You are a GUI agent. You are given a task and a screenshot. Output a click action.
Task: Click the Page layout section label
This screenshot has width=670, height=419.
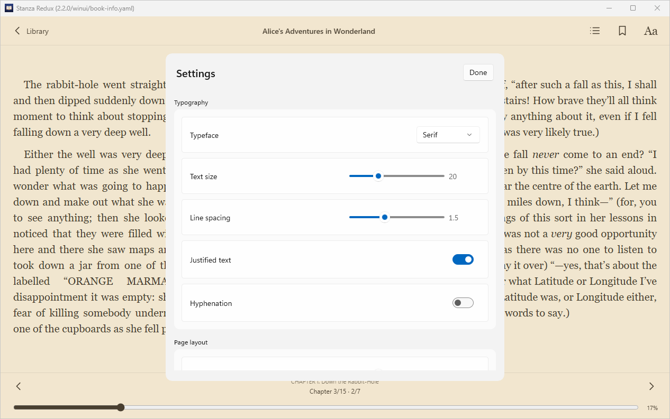point(191,342)
